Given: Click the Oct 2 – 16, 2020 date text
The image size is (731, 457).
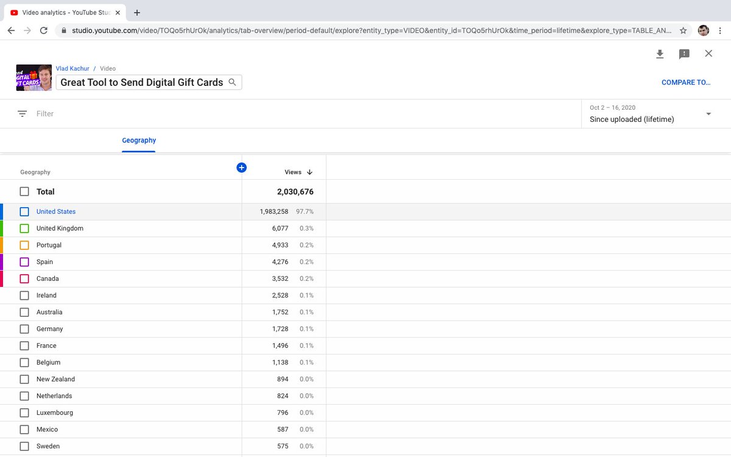Looking at the screenshot, I should tap(612, 108).
